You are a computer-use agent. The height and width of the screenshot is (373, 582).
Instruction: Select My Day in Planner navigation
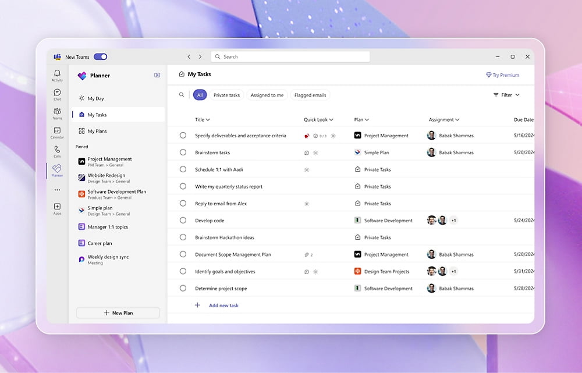pyautogui.click(x=95, y=99)
